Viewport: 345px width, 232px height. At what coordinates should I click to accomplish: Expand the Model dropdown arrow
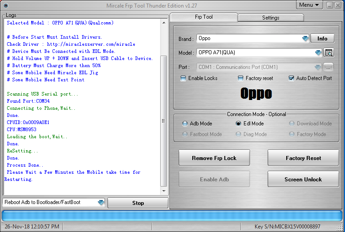tap(318, 53)
